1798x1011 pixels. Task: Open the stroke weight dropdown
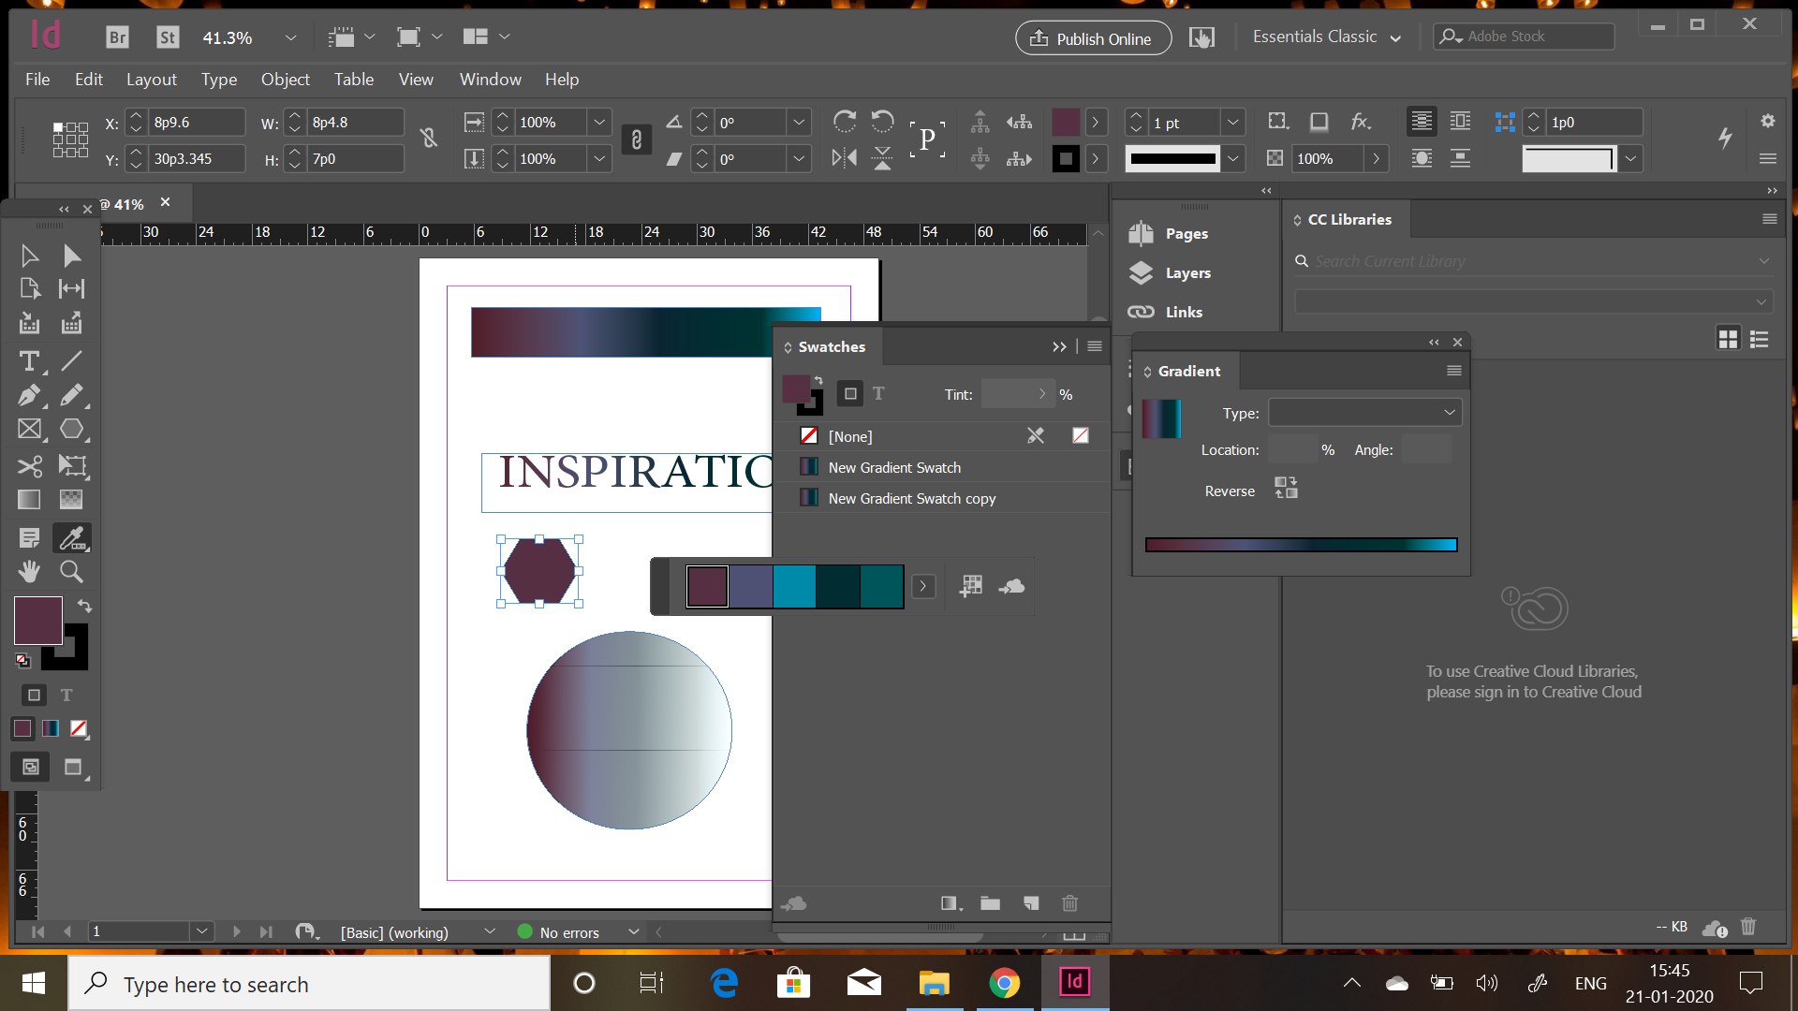click(x=1233, y=123)
